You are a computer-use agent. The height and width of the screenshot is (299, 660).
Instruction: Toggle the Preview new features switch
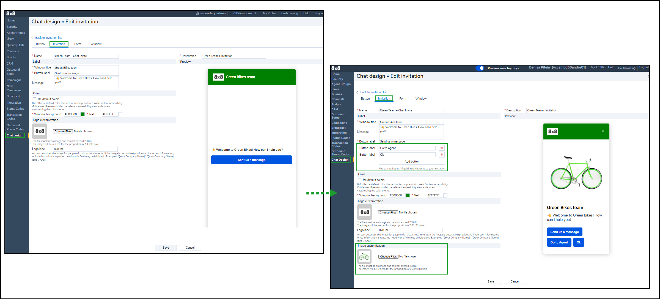pyautogui.click(x=480, y=68)
